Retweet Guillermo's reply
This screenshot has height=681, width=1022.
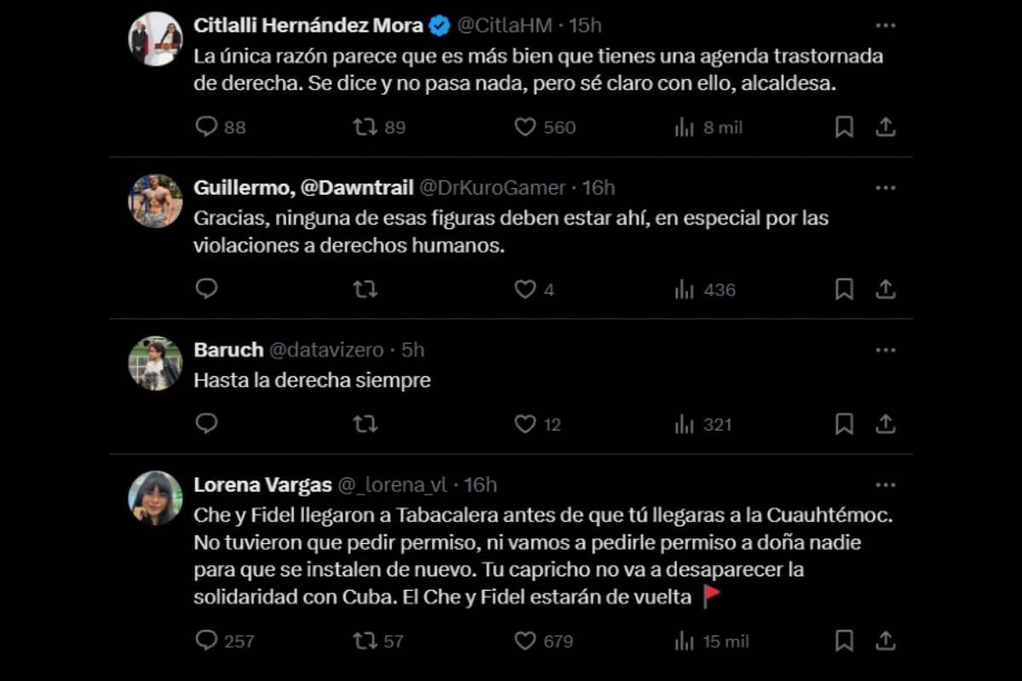click(365, 289)
